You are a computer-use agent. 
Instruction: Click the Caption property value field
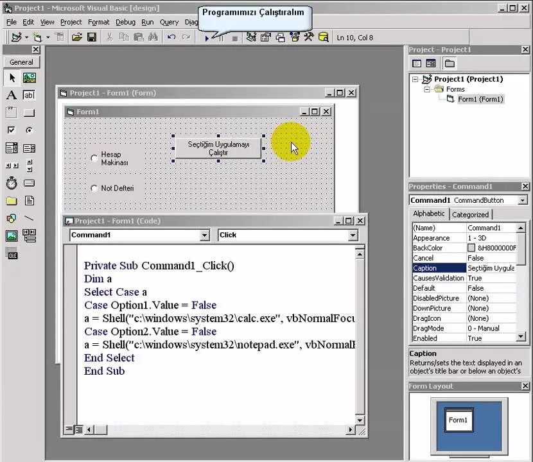[x=491, y=268]
